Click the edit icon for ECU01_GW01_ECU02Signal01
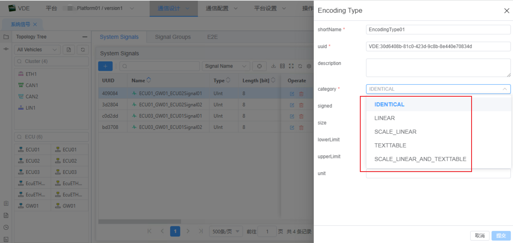This screenshot has height=243, width=513. pyautogui.click(x=292, y=94)
